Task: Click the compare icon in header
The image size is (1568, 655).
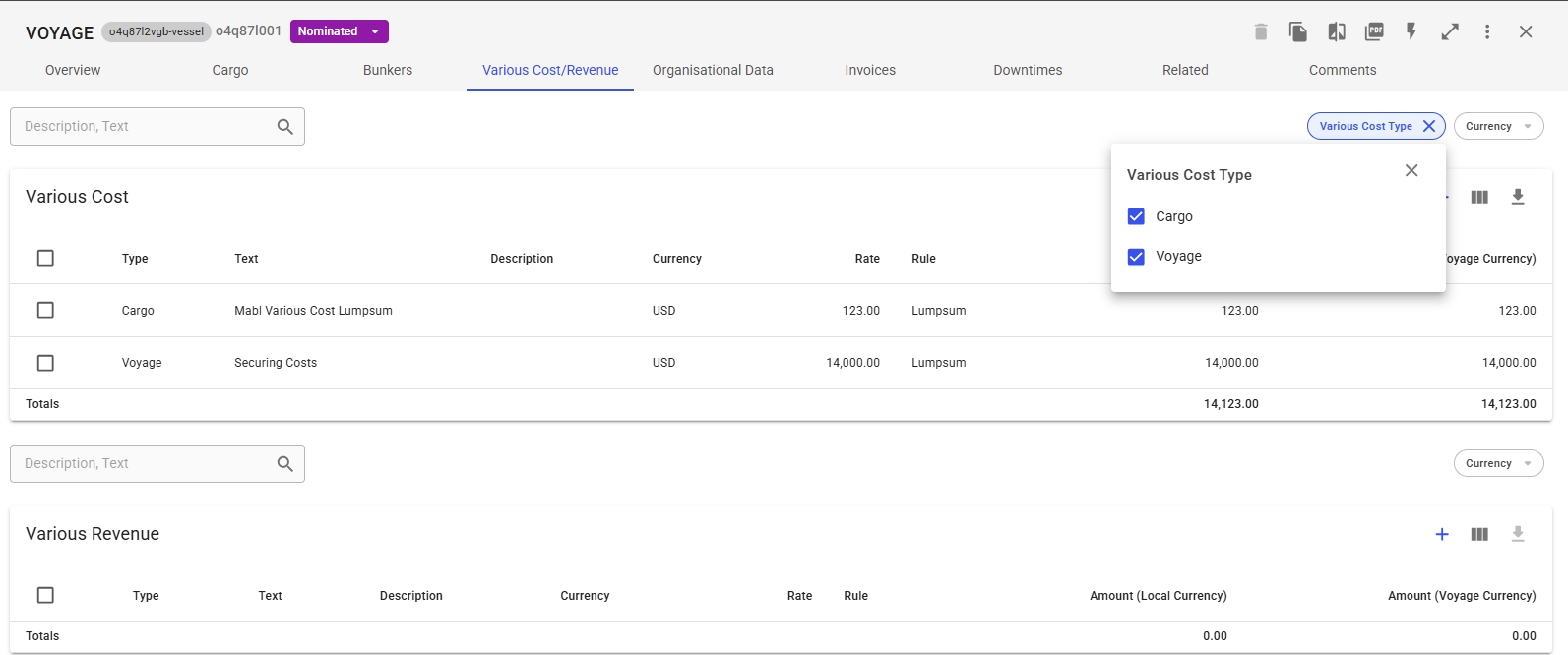Action: (1336, 31)
